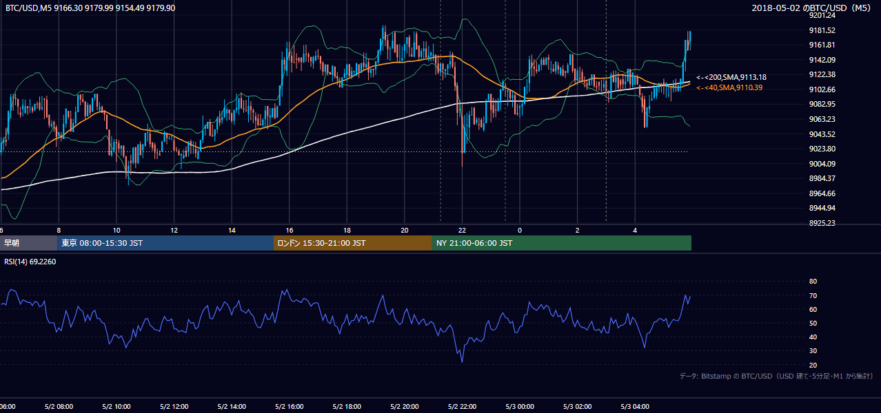Screen dimensions: 881x413
Task: Click RSI axis level 30
Action: (813, 350)
